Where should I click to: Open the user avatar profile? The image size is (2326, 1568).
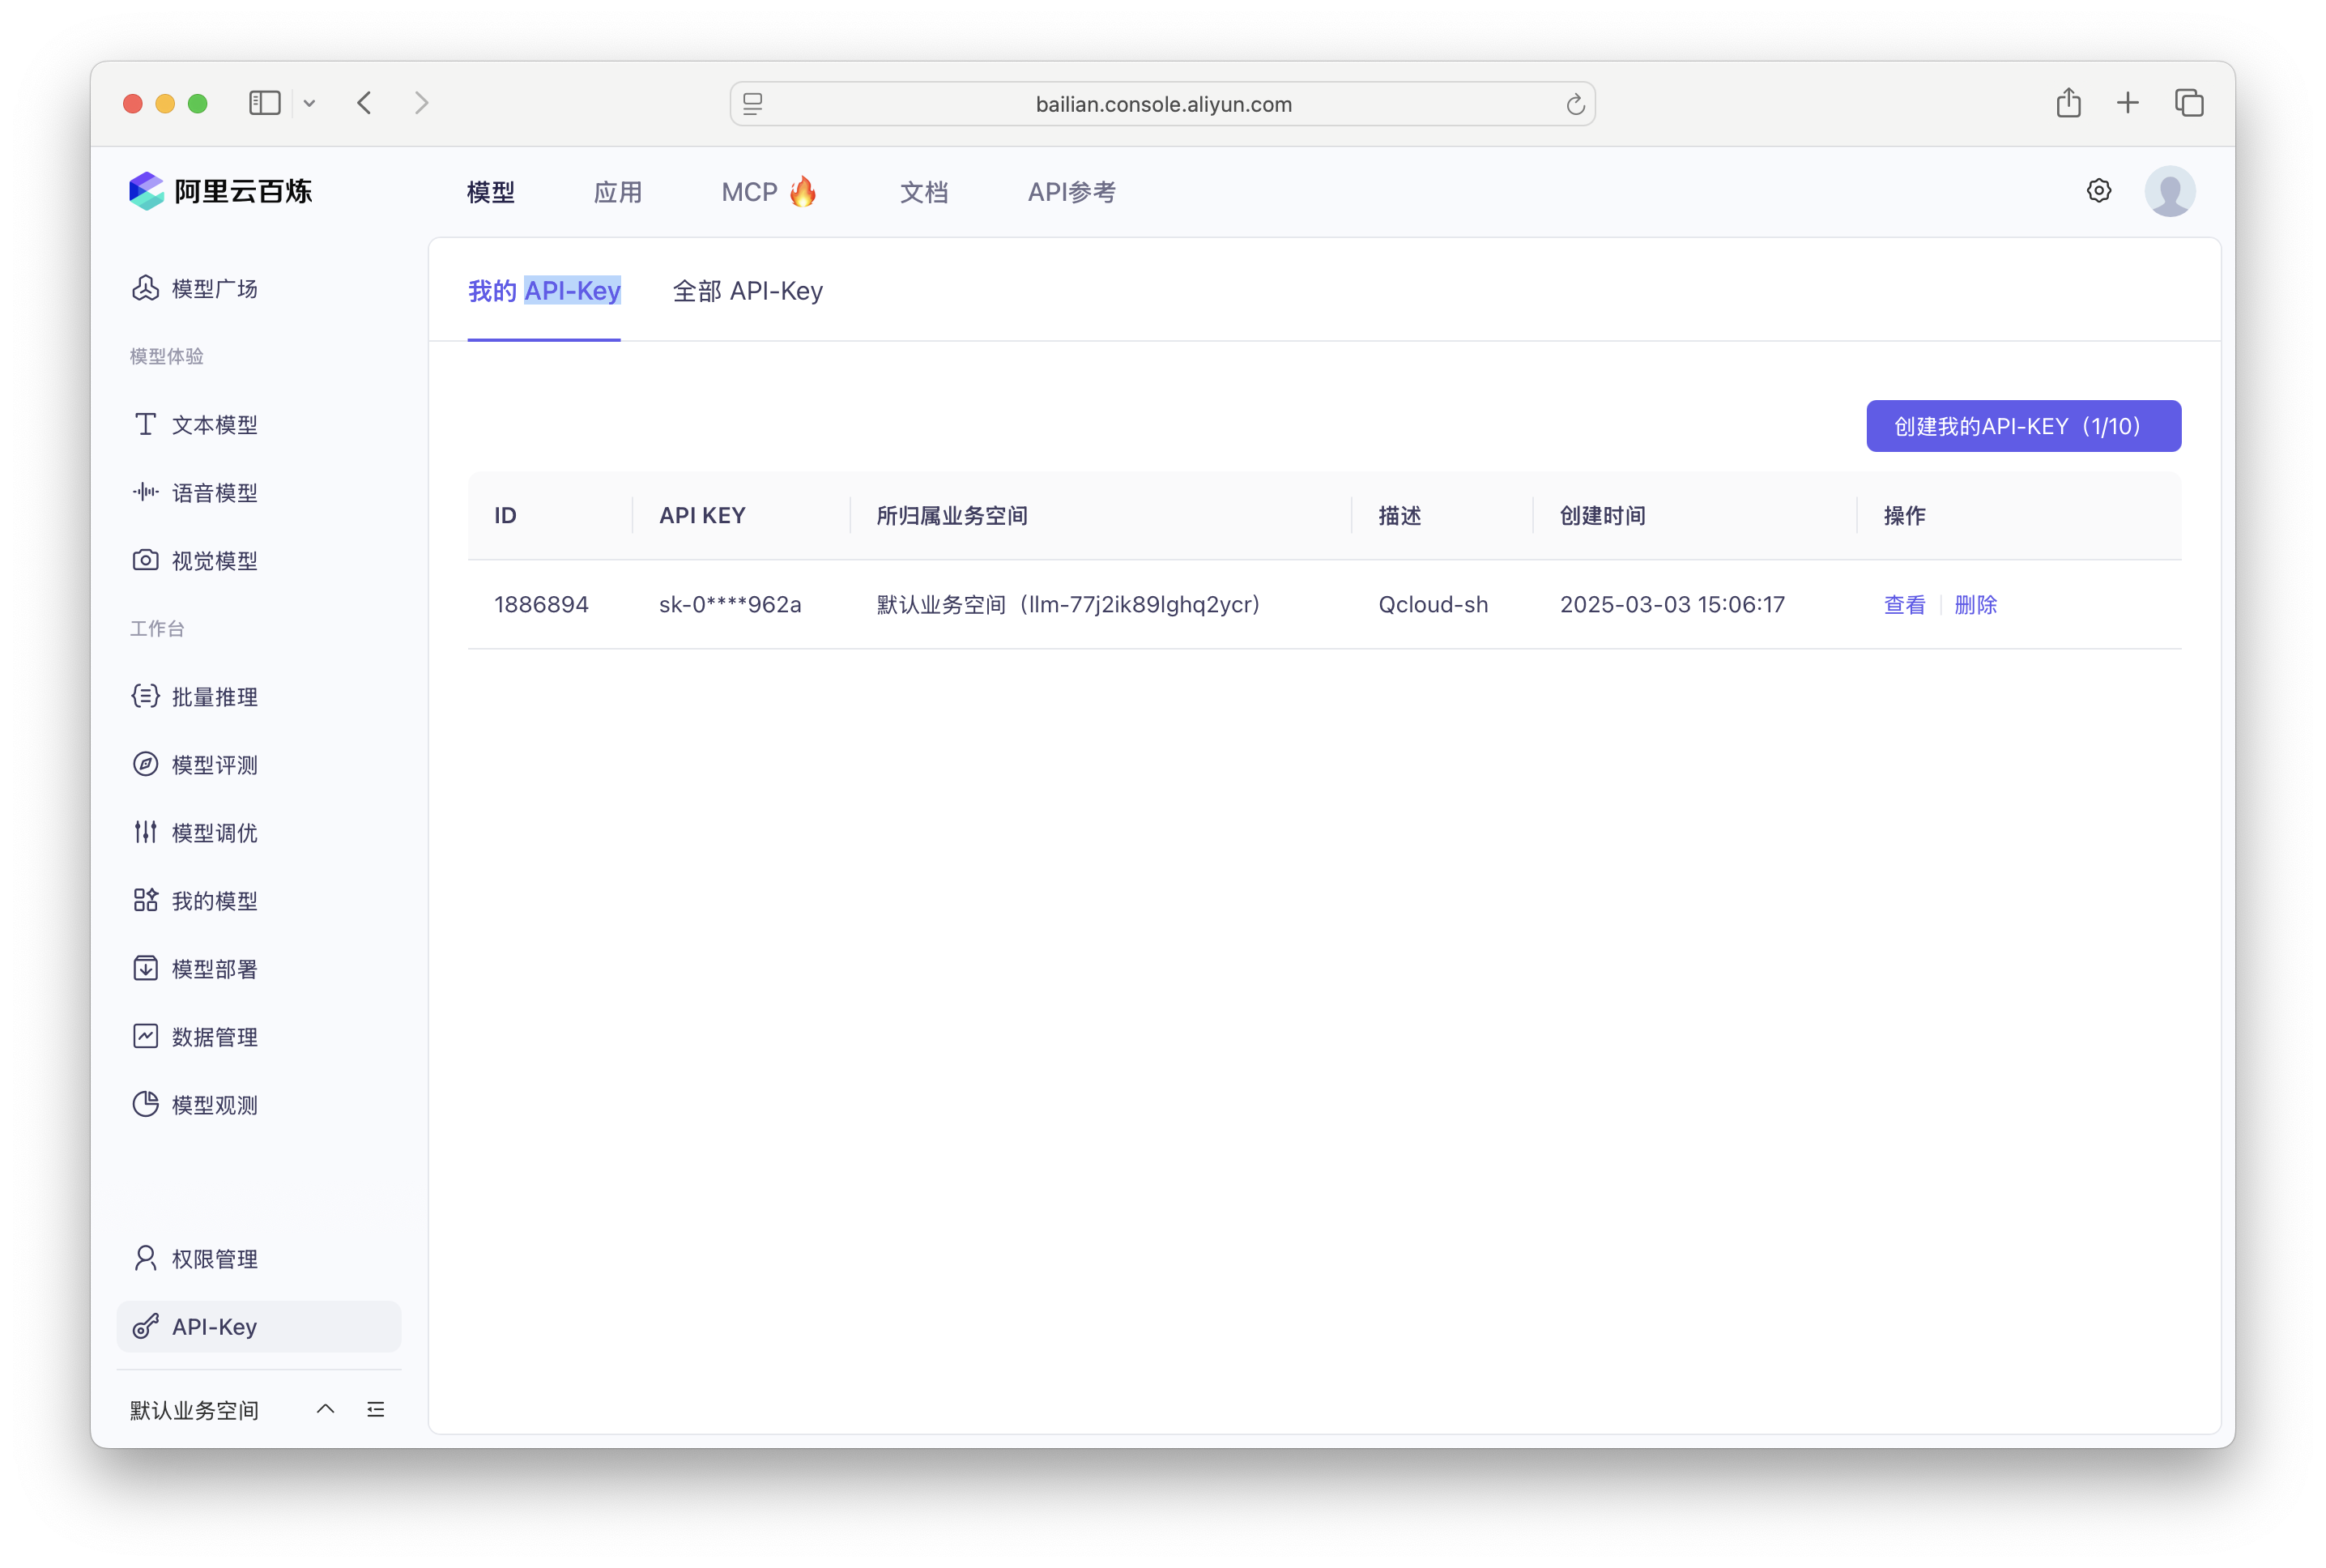click(2170, 190)
